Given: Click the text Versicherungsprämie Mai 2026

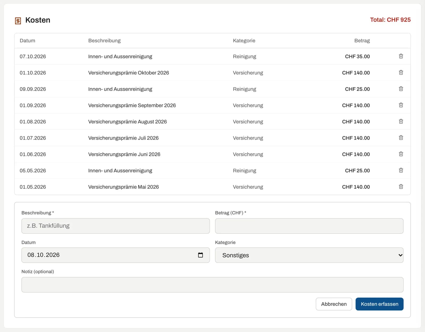Looking at the screenshot, I should pos(124,187).
